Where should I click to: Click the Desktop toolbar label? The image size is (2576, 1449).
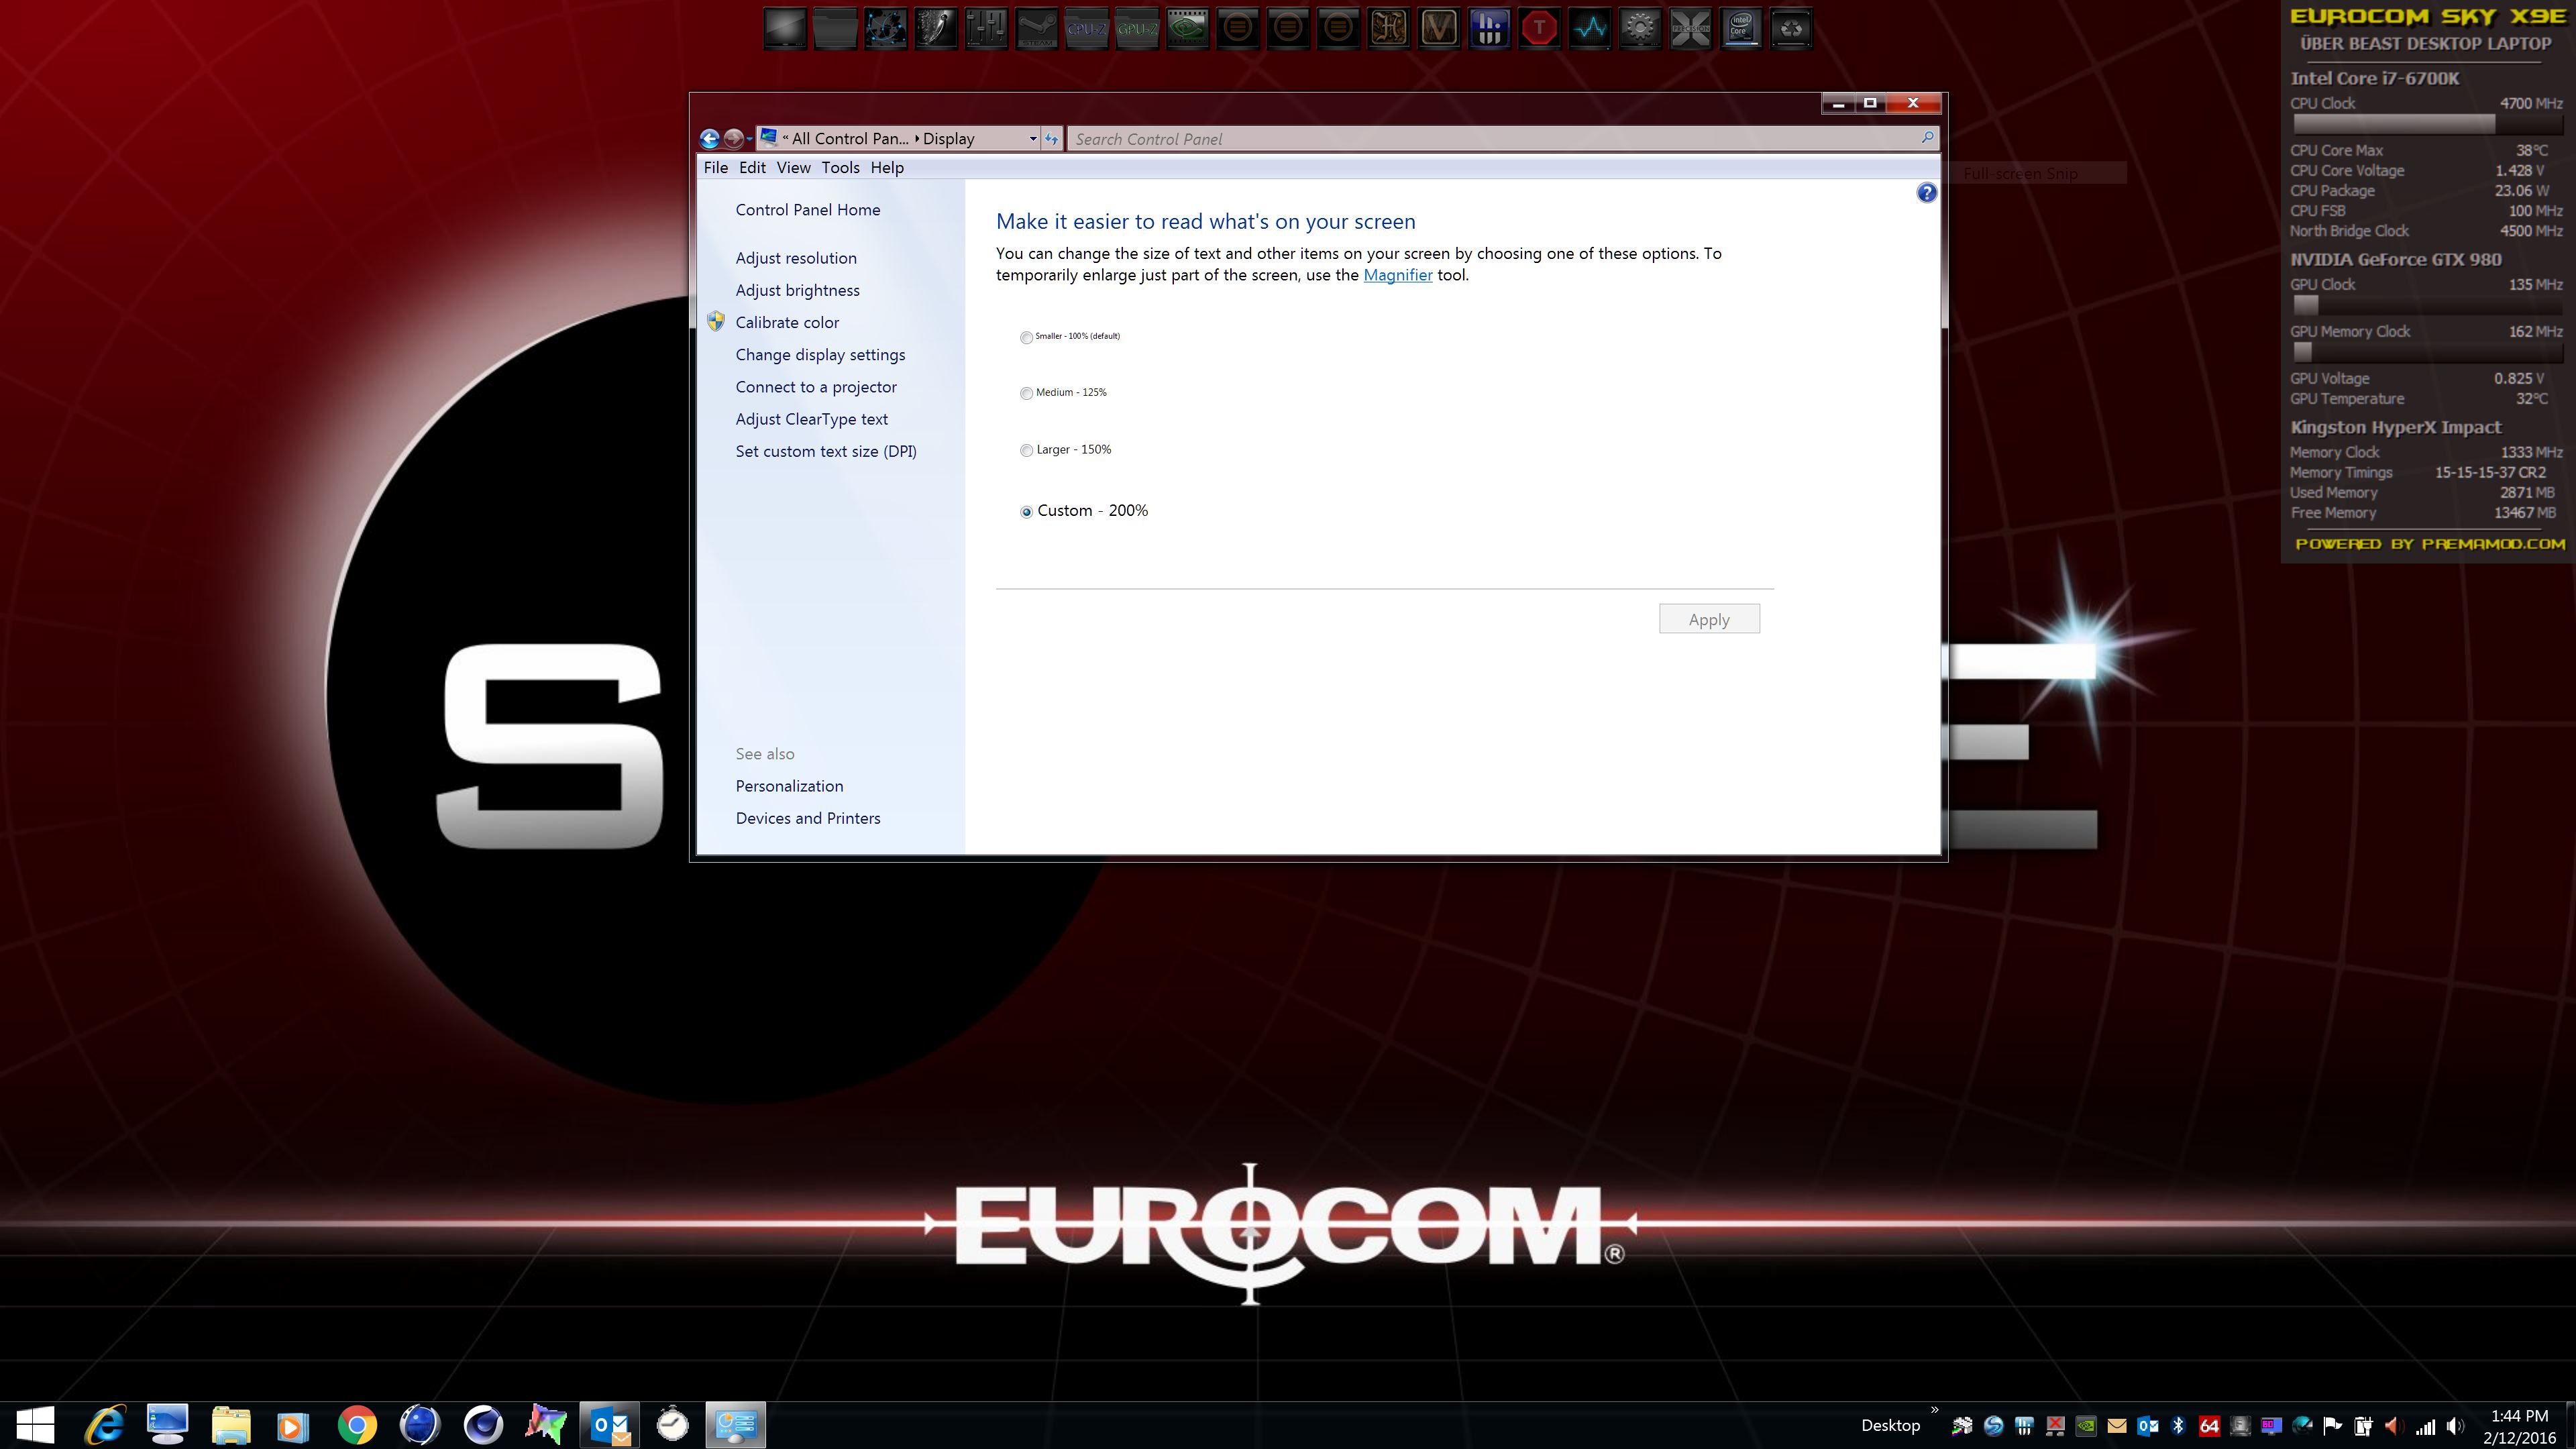(x=1890, y=1426)
